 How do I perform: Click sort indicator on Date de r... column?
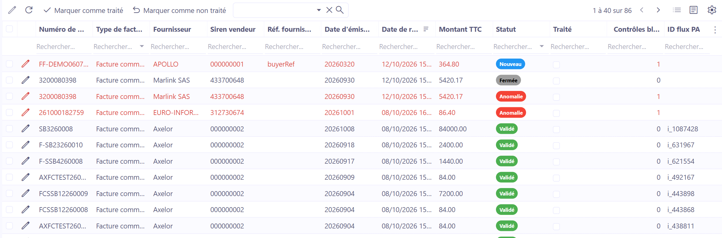[x=426, y=29]
